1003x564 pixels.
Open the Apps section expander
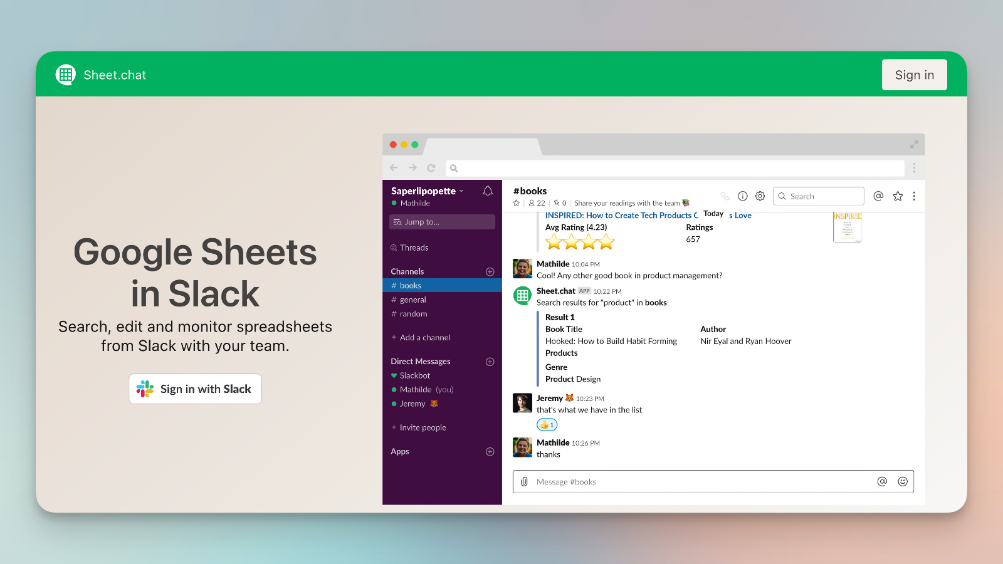[x=490, y=451]
